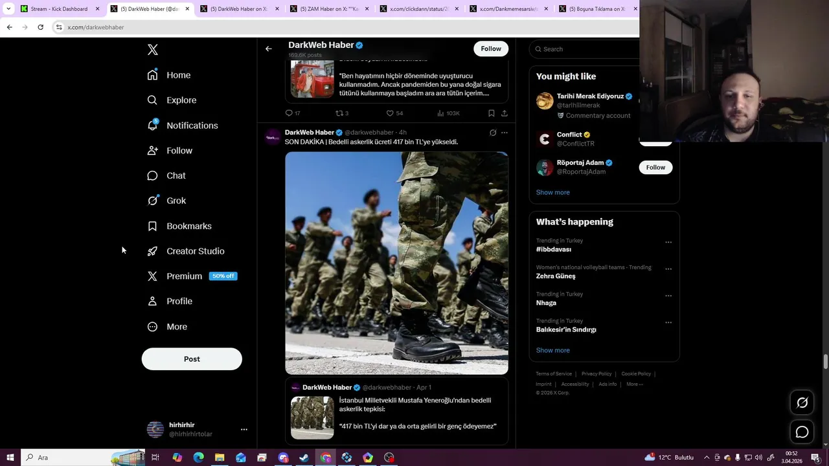Image resolution: width=829 pixels, height=466 pixels.
Task: Repost the post with 3 reposts
Action: coord(342,113)
